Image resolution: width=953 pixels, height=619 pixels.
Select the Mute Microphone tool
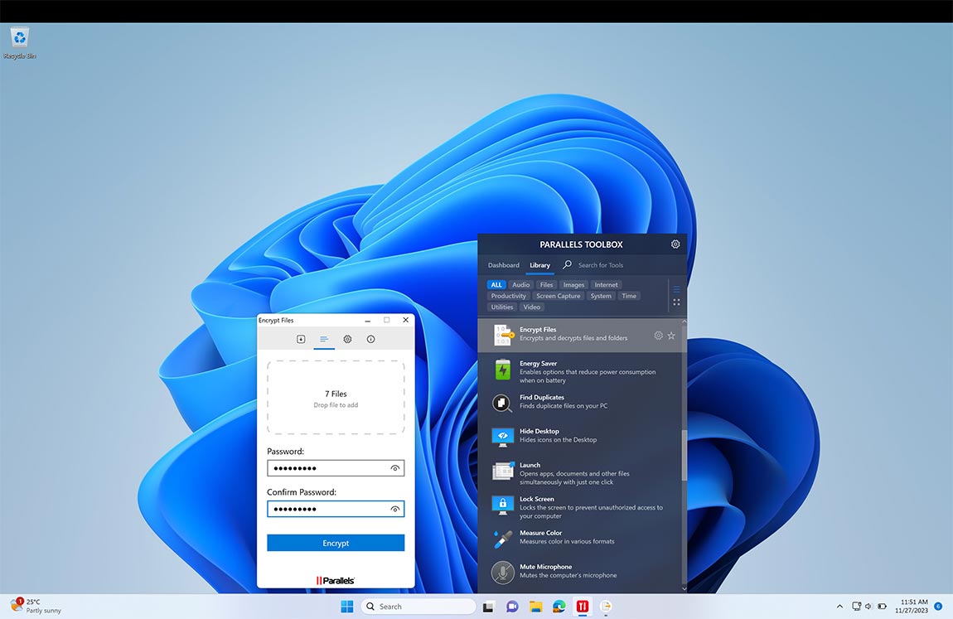click(x=547, y=570)
